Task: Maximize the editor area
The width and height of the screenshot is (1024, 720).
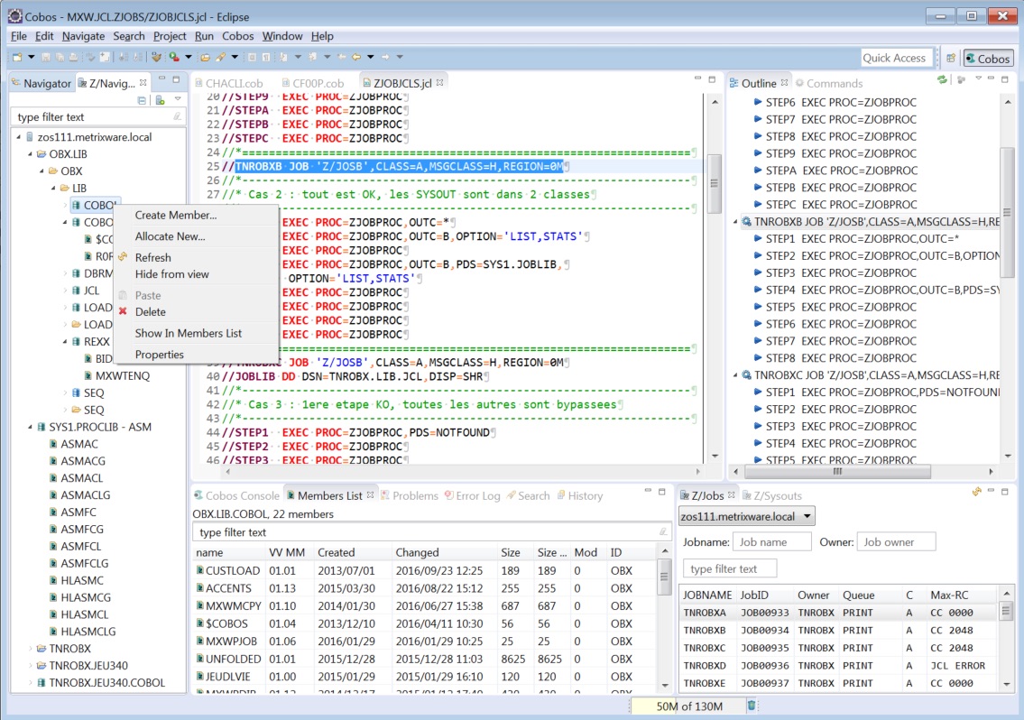Action: click(x=712, y=79)
